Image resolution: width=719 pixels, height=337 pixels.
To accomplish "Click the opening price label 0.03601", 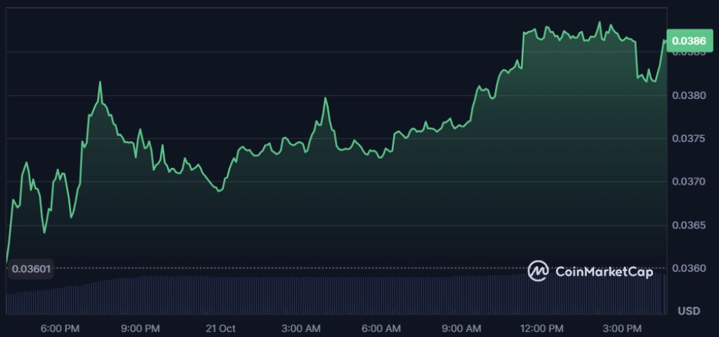I will coord(31,269).
